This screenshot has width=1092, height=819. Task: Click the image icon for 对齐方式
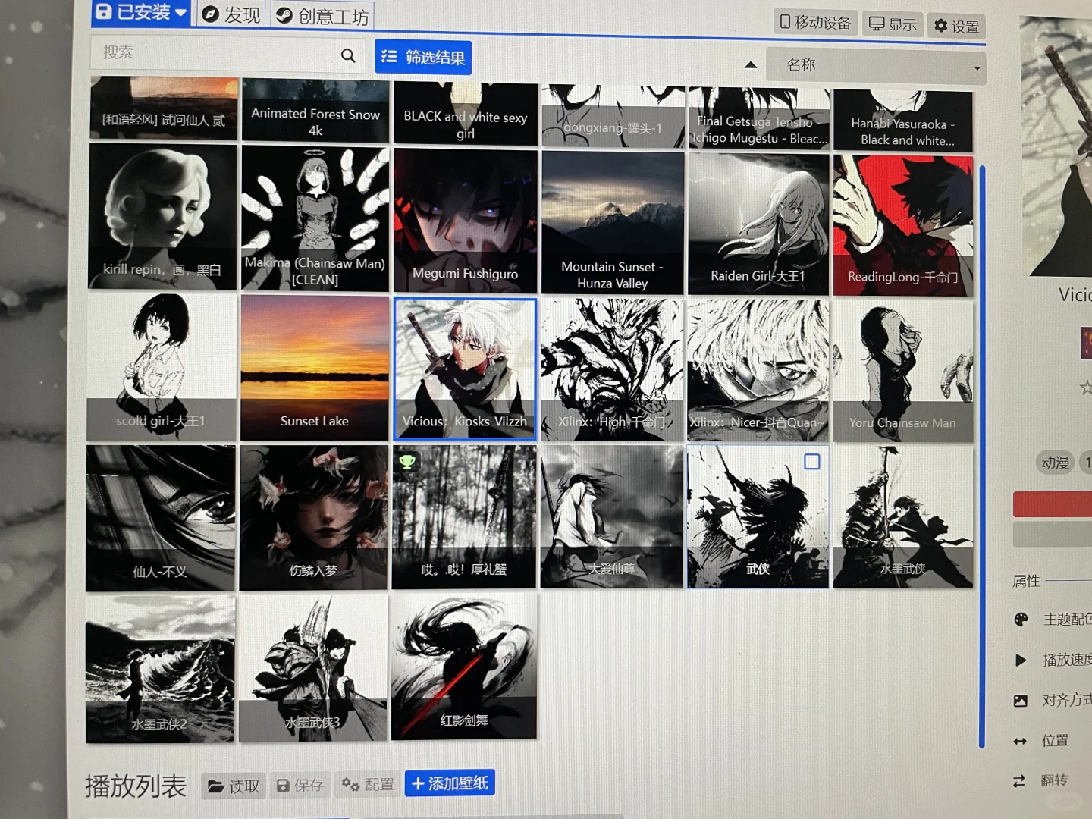point(1021,701)
